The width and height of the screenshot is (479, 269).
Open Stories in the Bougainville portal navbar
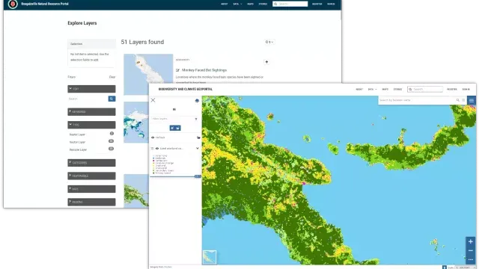click(263, 4)
